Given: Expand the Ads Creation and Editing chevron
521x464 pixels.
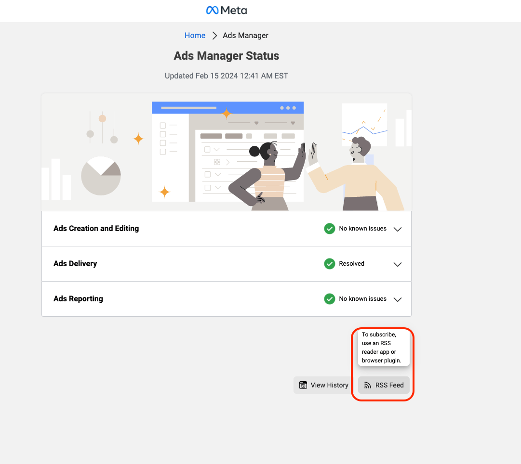Looking at the screenshot, I should 398,229.
